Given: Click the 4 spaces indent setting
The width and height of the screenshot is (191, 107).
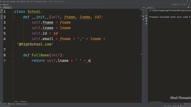Looking at the screenshot, I should click(174, 106).
